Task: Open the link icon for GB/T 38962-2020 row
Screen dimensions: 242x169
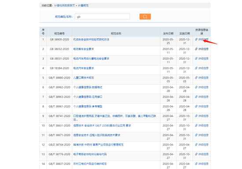Action: (x=196, y=87)
